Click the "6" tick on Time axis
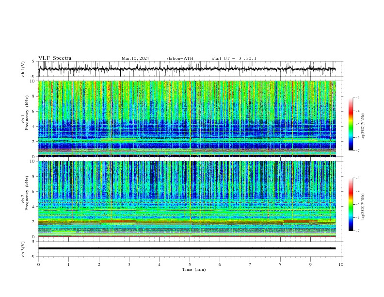The width and height of the screenshot is (384, 297). (220, 264)
